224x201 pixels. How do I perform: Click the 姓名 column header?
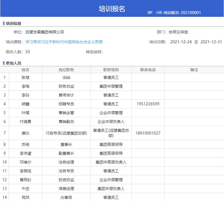(25, 70)
